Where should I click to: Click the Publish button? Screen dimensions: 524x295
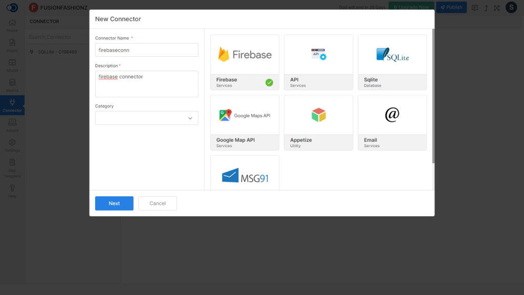pos(451,7)
